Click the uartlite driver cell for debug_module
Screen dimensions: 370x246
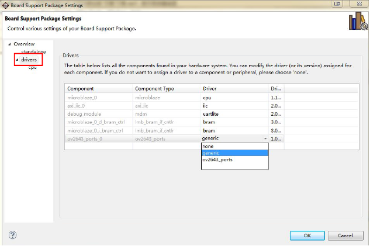[234, 114]
